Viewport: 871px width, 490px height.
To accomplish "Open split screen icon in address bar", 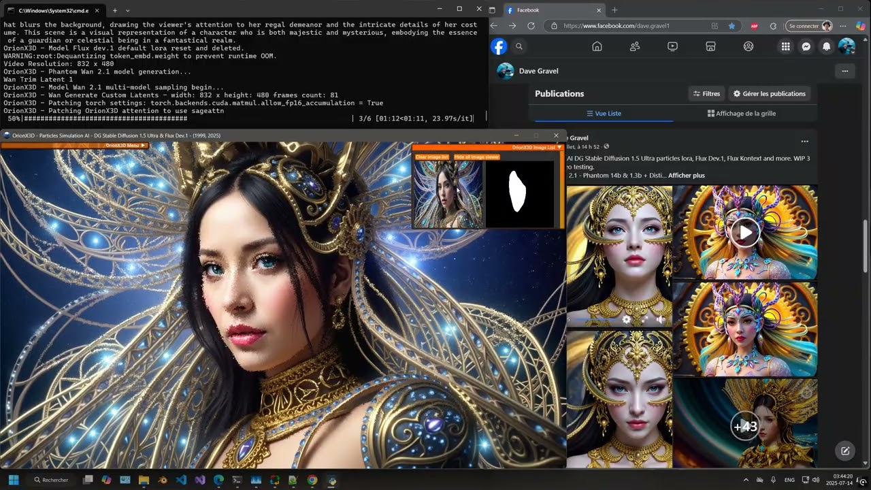I will click(714, 26).
